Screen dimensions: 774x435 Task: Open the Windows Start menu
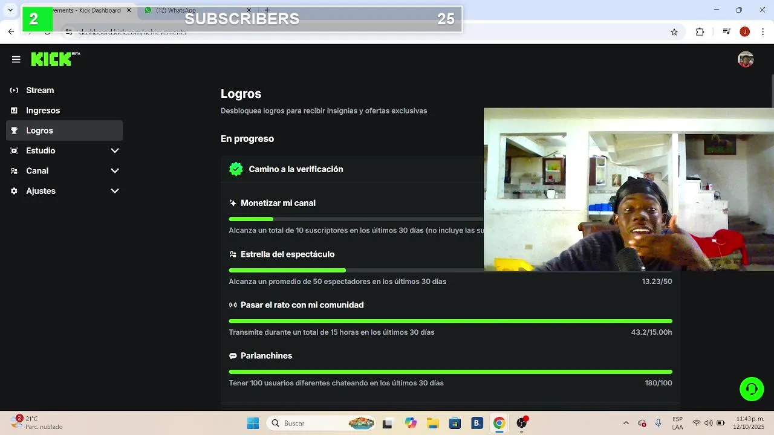253,423
